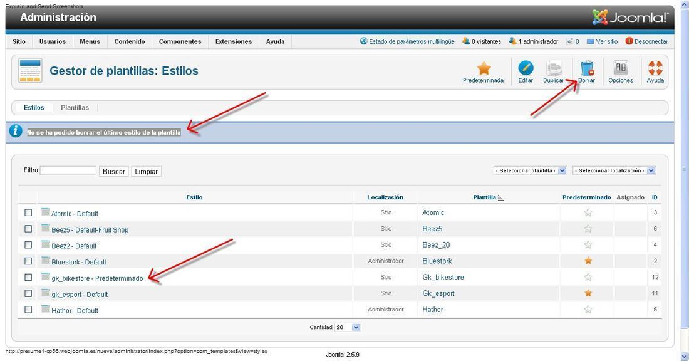
Task: Check the gk_bikestore - Predeterminado checkbox
Action: click(x=28, y=277)
